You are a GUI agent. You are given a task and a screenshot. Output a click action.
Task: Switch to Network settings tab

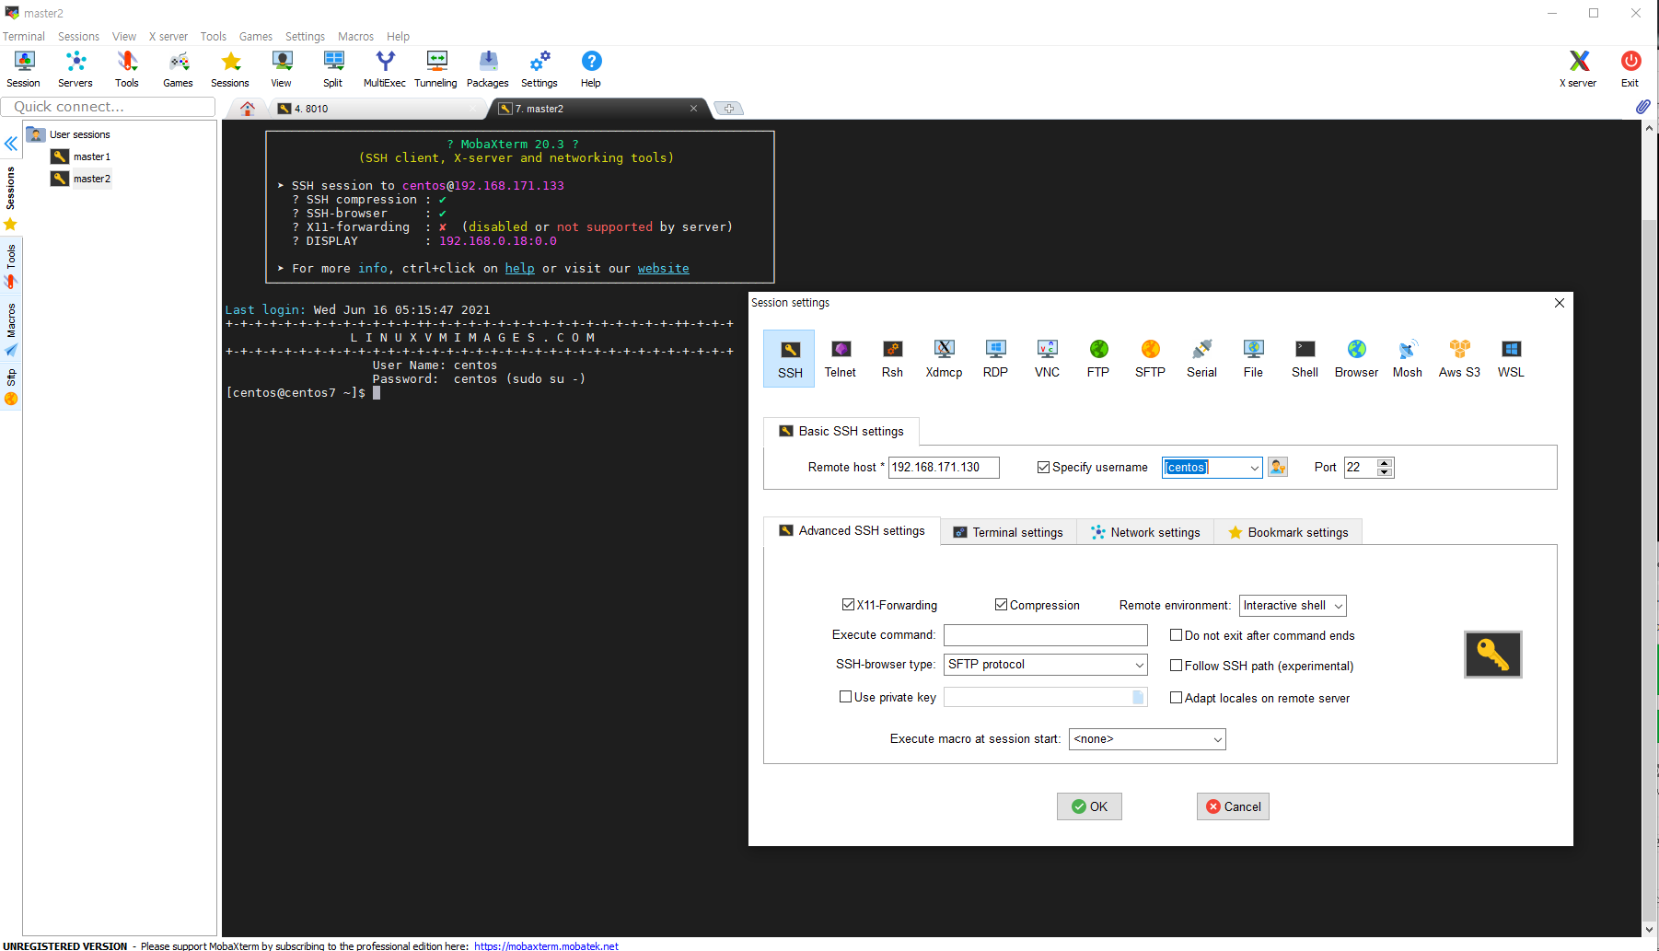click(1145, 532)
